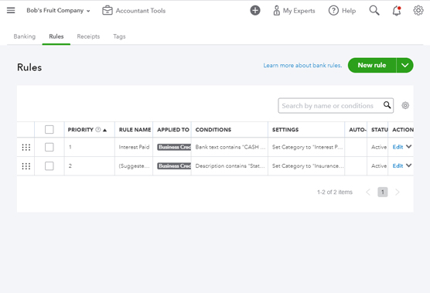Open Learn more about bank rules link

coord(302,66)
